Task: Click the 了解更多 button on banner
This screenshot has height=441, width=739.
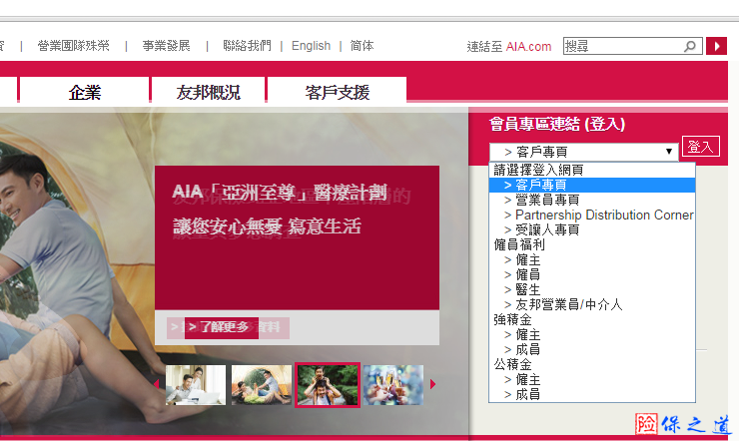Action: pos(222,327)
